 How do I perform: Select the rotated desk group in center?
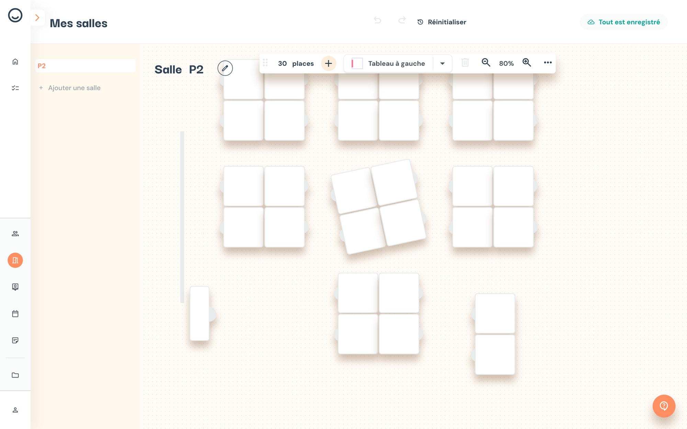point(378,207)
